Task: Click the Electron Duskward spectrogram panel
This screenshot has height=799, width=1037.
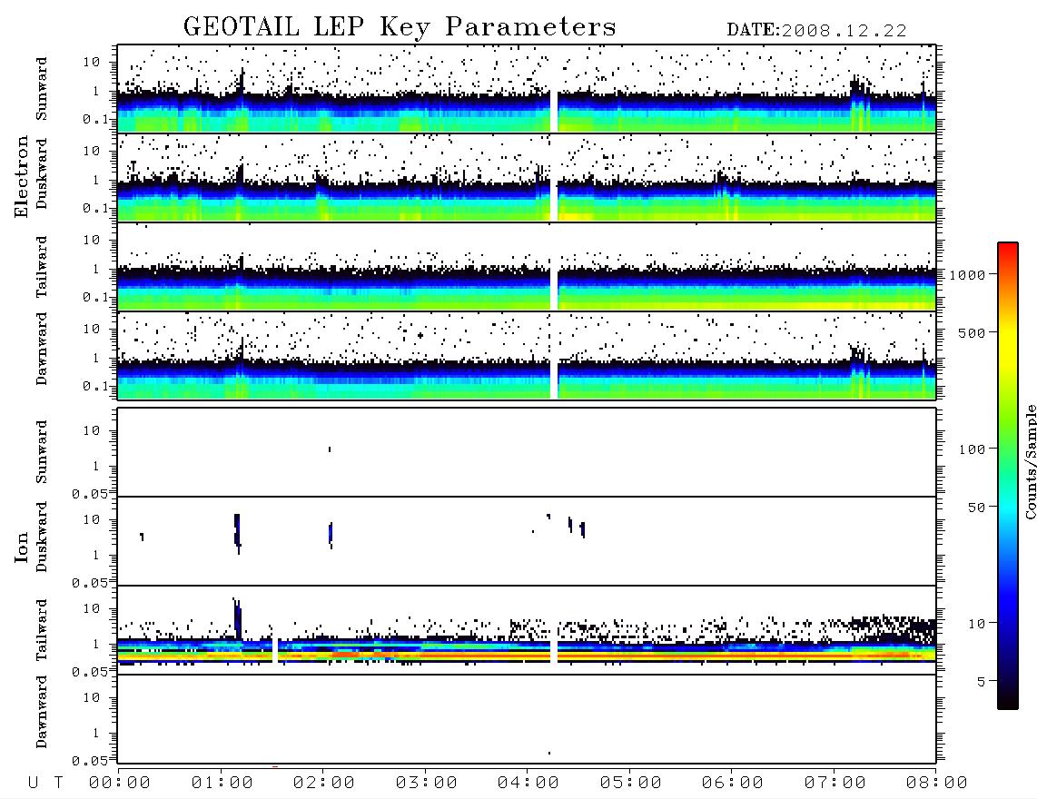Action: pos(527,177)
